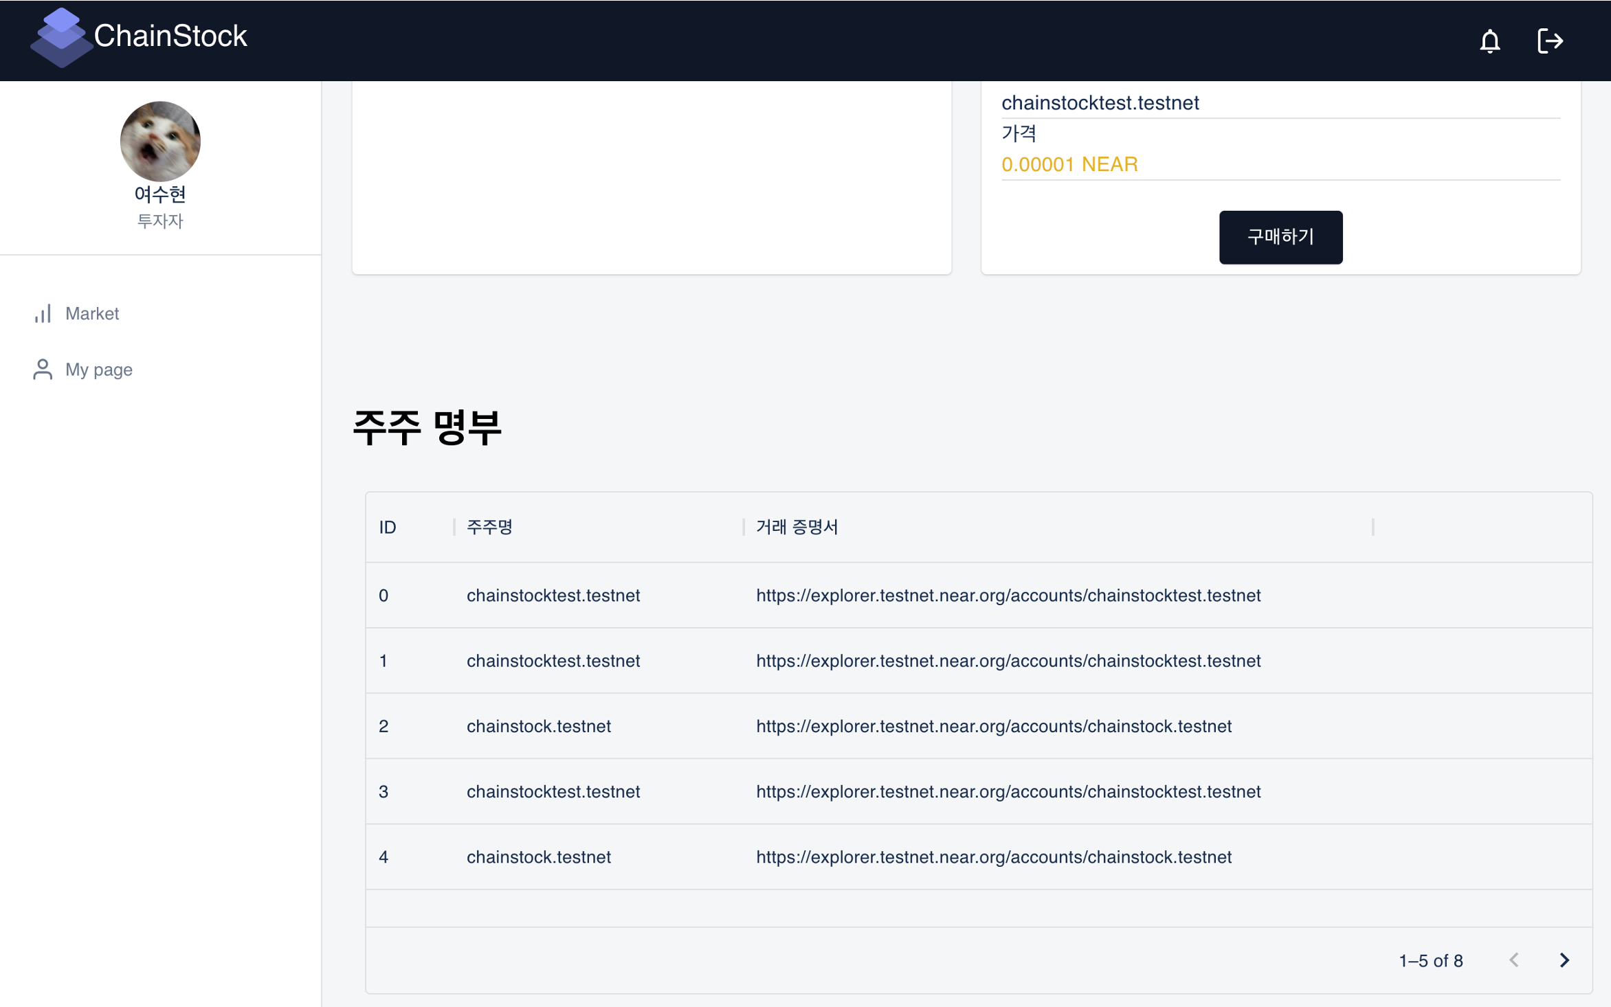Screen dimensions: 1611x1007
Task: Open explorer link in row 0
Action: point(1008,596)
